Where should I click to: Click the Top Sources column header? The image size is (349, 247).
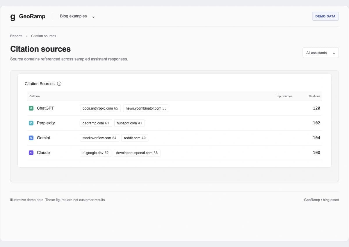point(284,96)
